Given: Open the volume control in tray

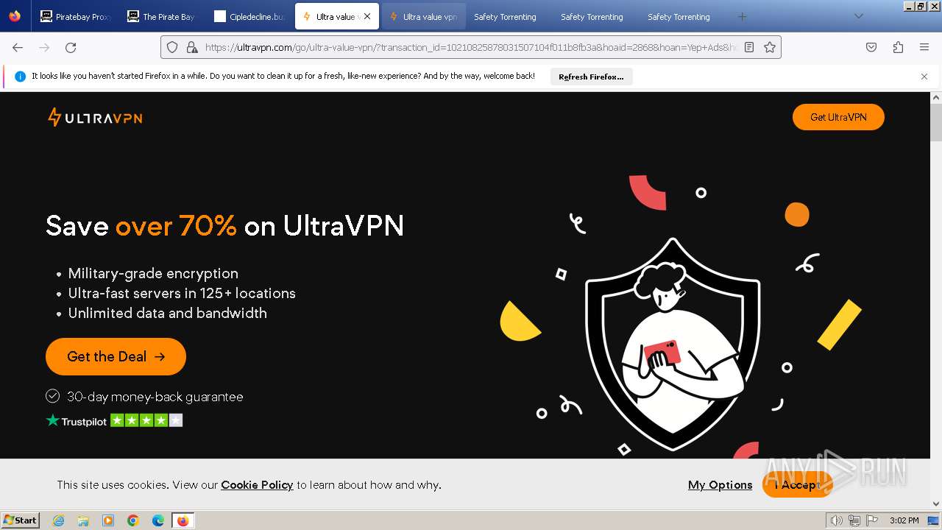Looking at the screenshot, I should (837, 520).
